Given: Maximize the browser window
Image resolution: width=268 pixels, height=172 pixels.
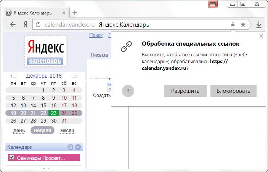Looking at the screenshot, I should [243, 4].
